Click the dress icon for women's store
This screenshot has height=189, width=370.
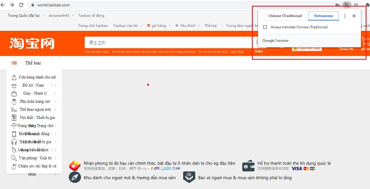[x=14, y=77]
